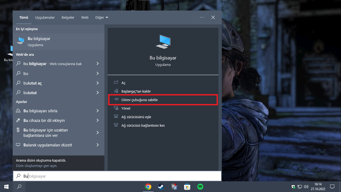The width and height of the screenshot is (341, 192).
Task: Click the taskbar search magnifier icon
Action: [x=19, y=187]
